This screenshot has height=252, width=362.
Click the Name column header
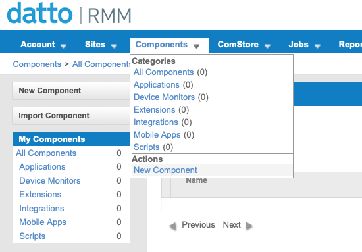tap(197, 180)
